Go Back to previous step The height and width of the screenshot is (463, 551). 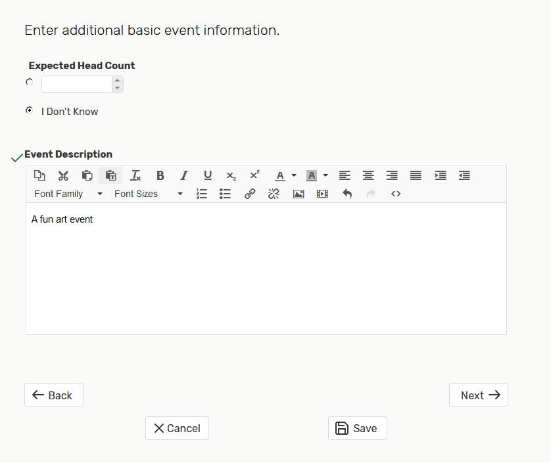[x=54, y=395]
